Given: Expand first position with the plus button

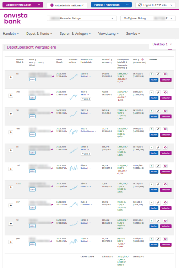Looking at the screenshot, I should click(x=11, y=77).
